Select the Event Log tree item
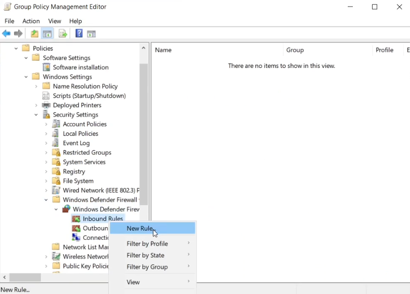This screenshot has width=410, height=294. pyautogui.click(x=76, y=143)
